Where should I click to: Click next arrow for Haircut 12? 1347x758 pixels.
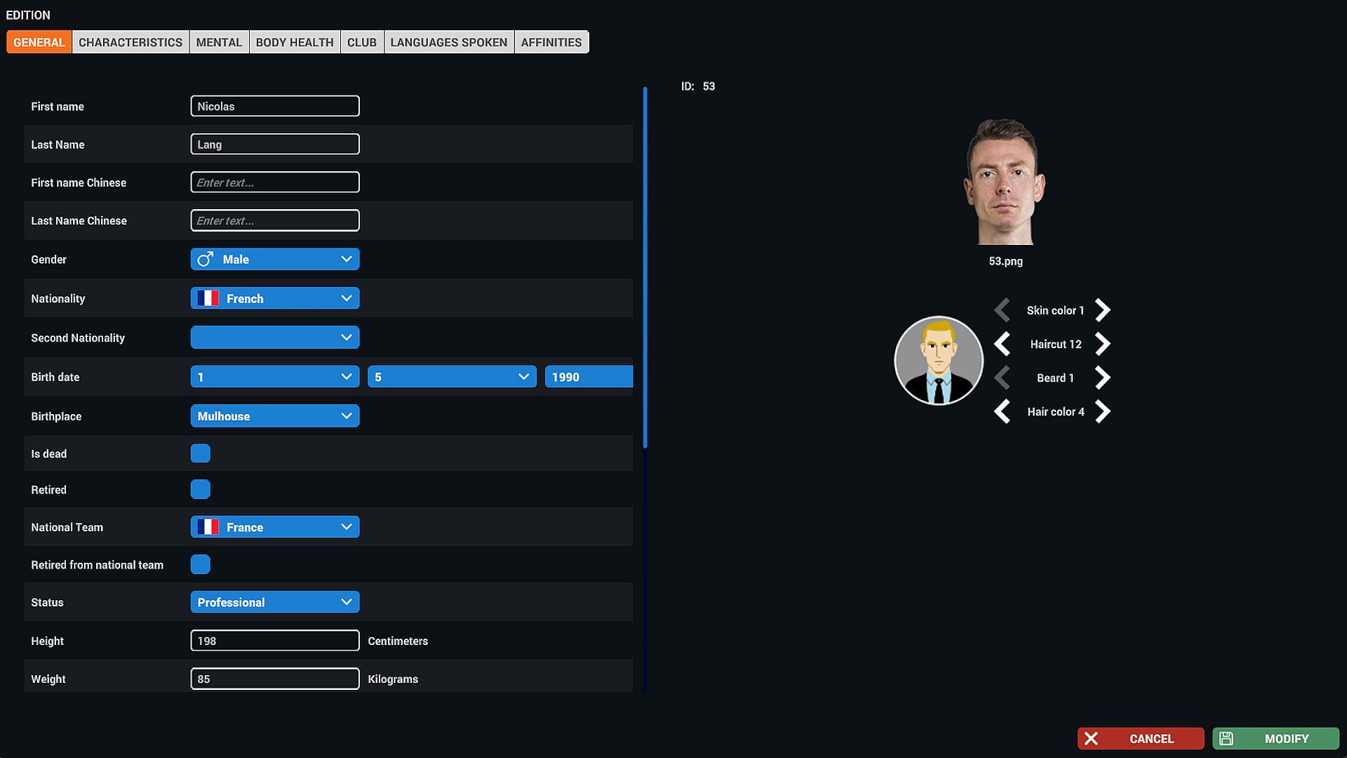[1103, 344]
